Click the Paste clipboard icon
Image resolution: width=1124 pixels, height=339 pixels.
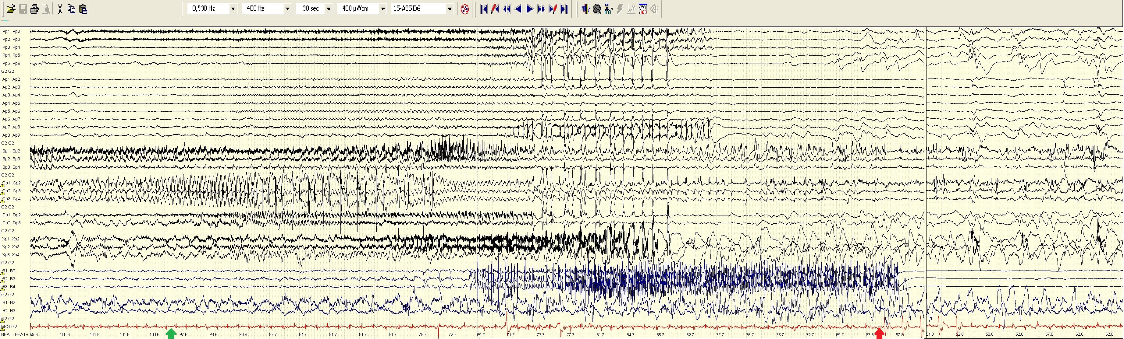[83, 9]
